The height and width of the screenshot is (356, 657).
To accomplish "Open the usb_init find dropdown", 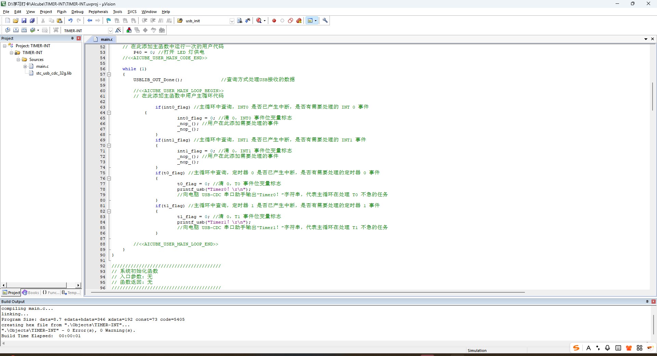I will tap(232, 21).
